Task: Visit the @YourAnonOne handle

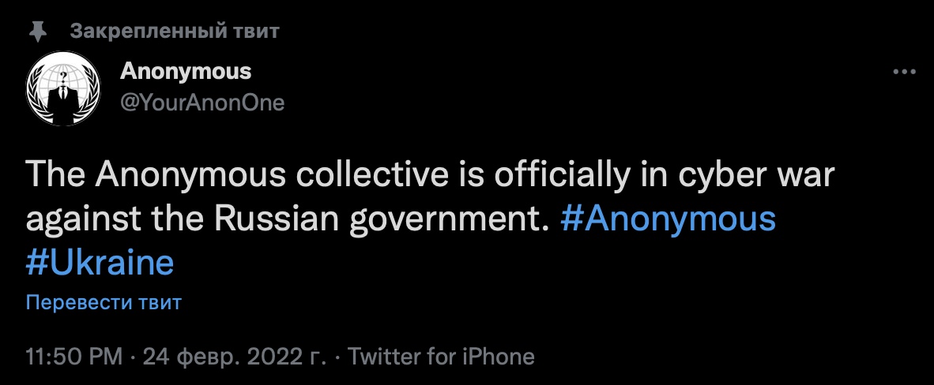Action: (x=202, y=103)
